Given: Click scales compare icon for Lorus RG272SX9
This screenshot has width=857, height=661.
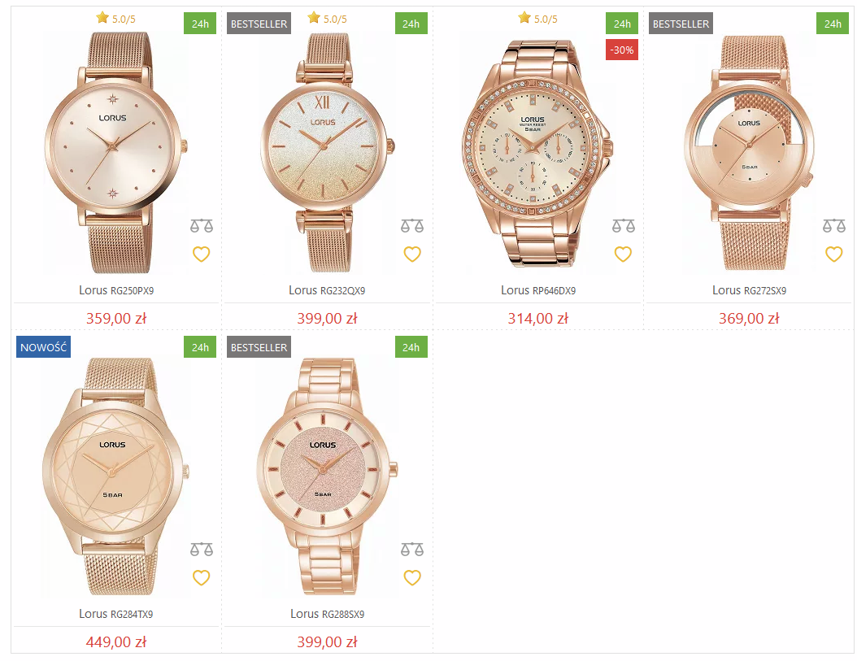Looking at the screenshot, I should (x=834, y=225).
